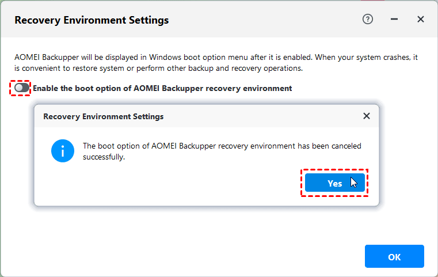Open help via the question mark icon
The width and height of the screenshot is (438, 277).
click(x=368, y=20)
